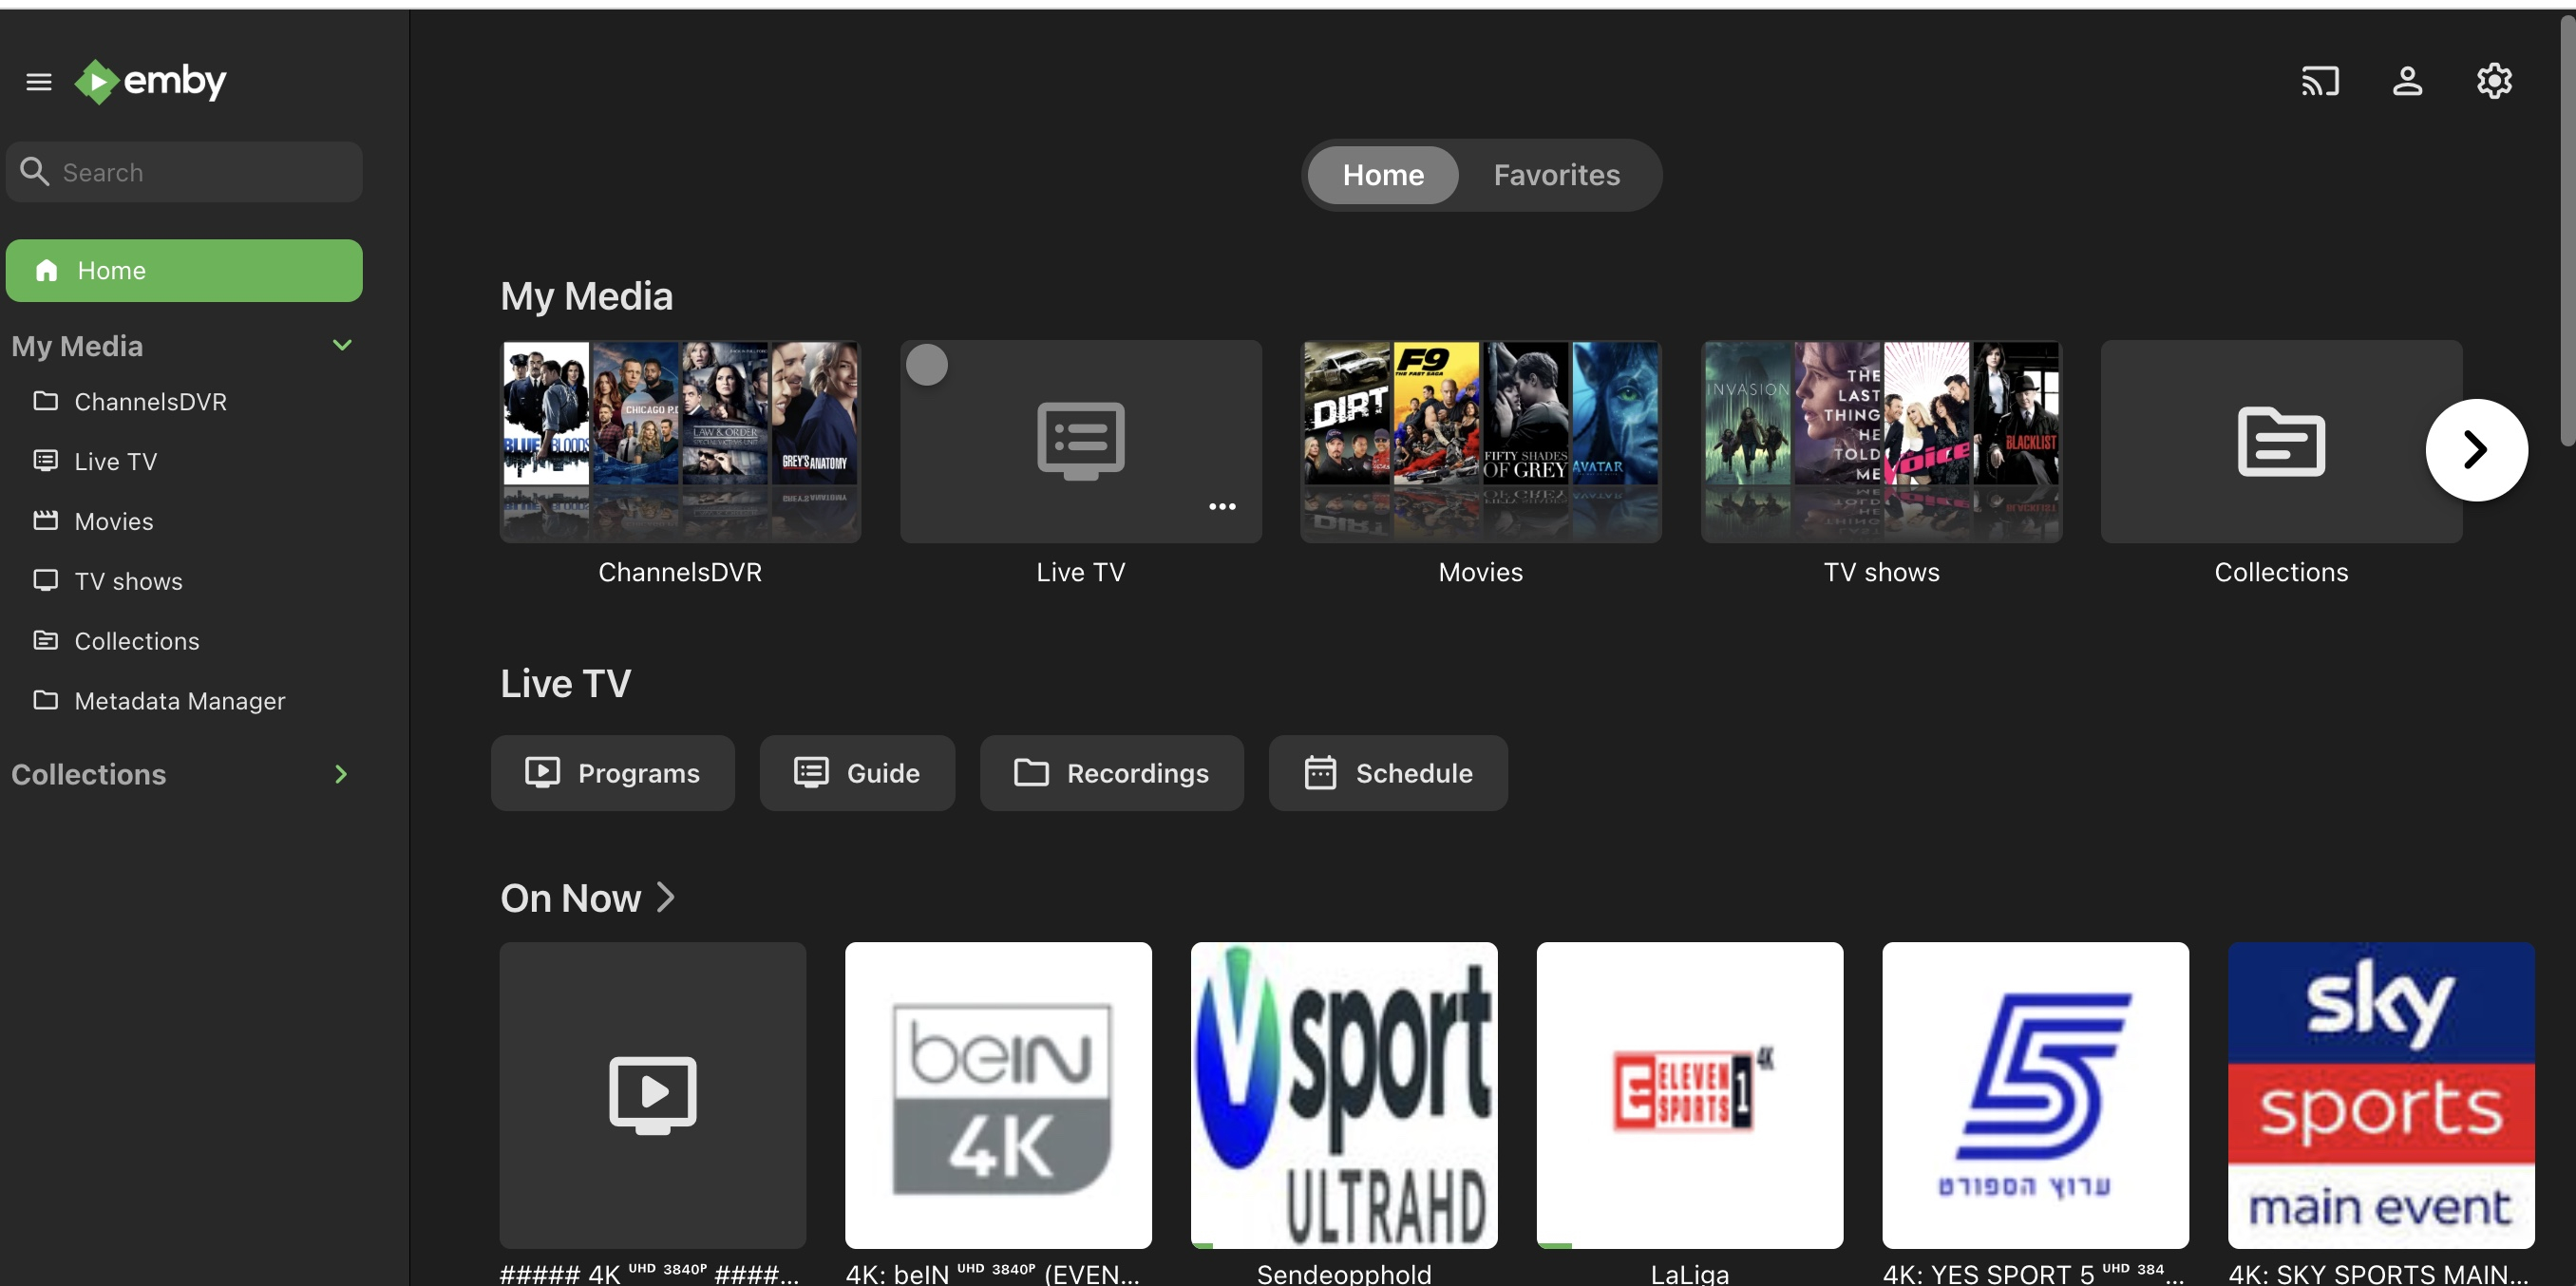This screenshot has height=1286, width=2576.
Task: Open the user profile icon
Action: point(2406,81)
